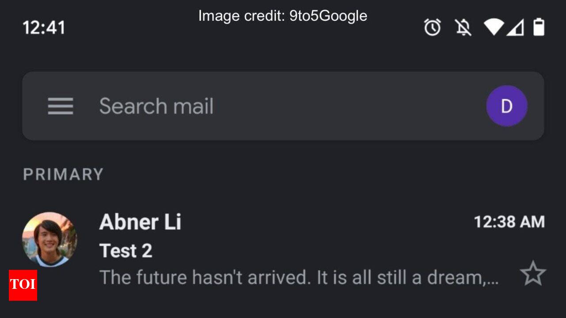Tap the Wi-Fi status icon
The height and width of the screenshot is (318, 566).
tap(493, 27)
